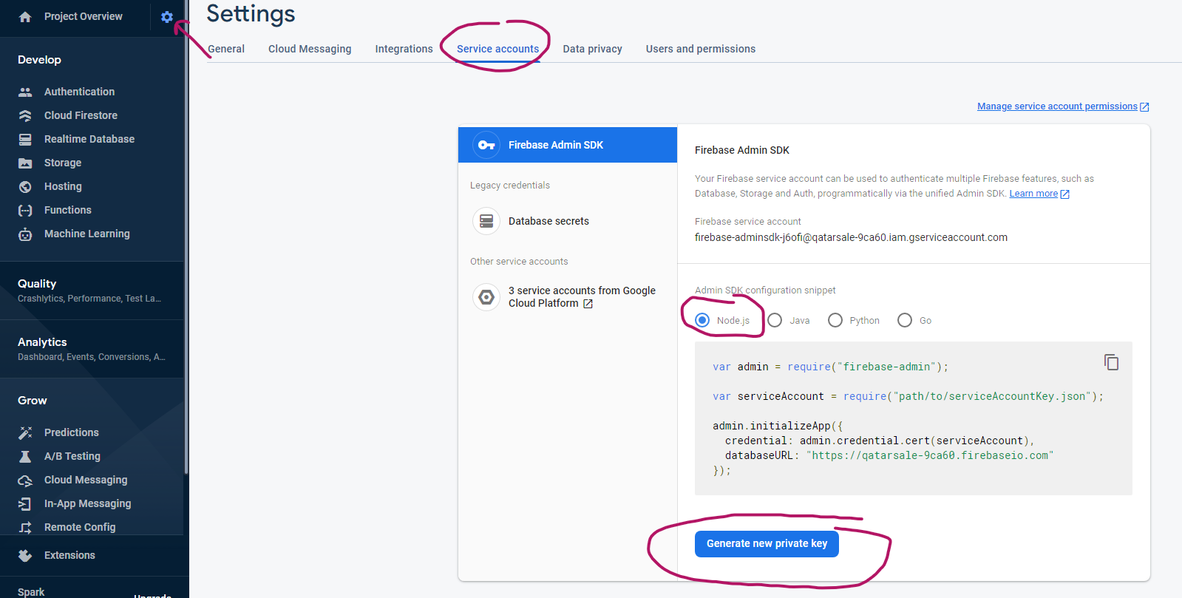Viewport: 1182px width, 598px height.
Task: Click the databaseURL line in snippet
Action: pos(889,455)
